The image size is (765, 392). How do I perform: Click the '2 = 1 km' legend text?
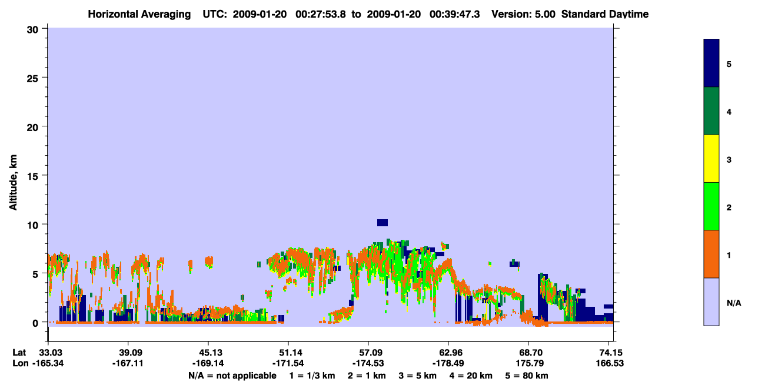(x=367, y=376)
